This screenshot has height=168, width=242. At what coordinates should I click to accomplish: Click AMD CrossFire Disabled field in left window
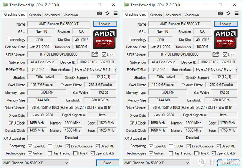[x=72, y=138]
